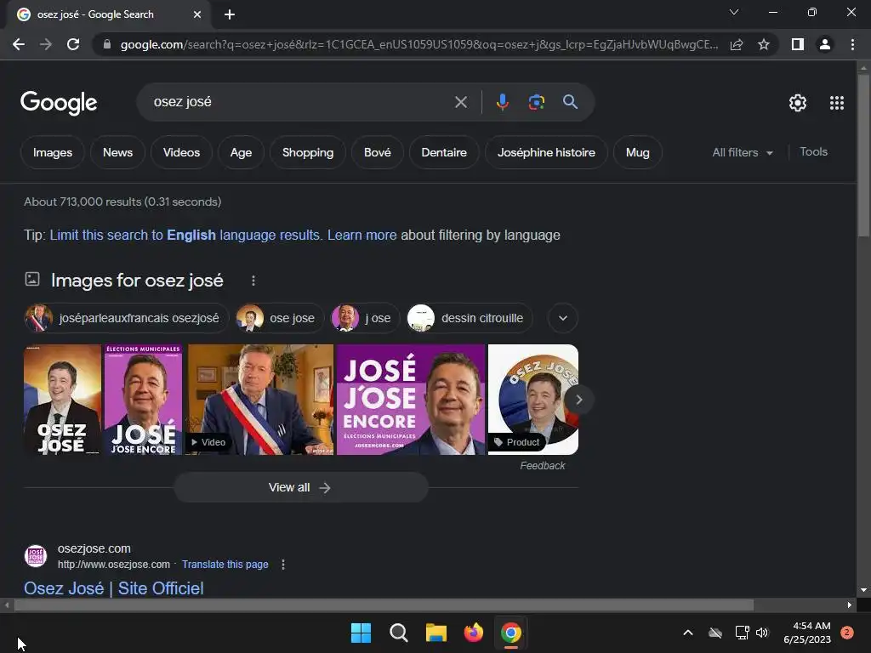871x653 pixels.
Task: Select the joséparleauxfrancais osezjosé image chip
Action: [126, 318]
